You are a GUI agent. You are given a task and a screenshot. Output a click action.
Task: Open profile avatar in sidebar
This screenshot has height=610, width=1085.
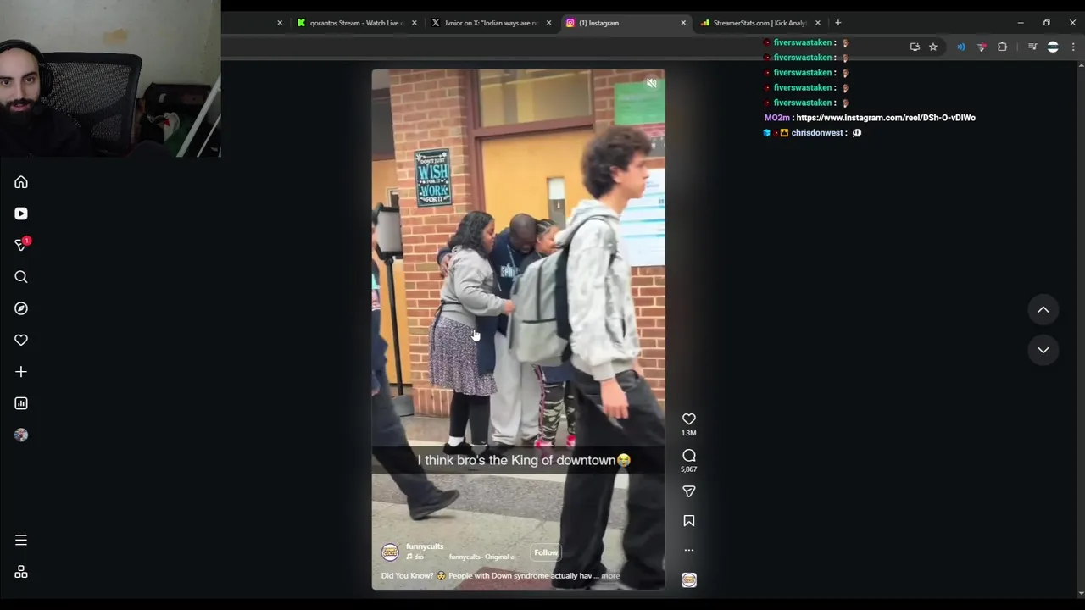coord(21,435)
